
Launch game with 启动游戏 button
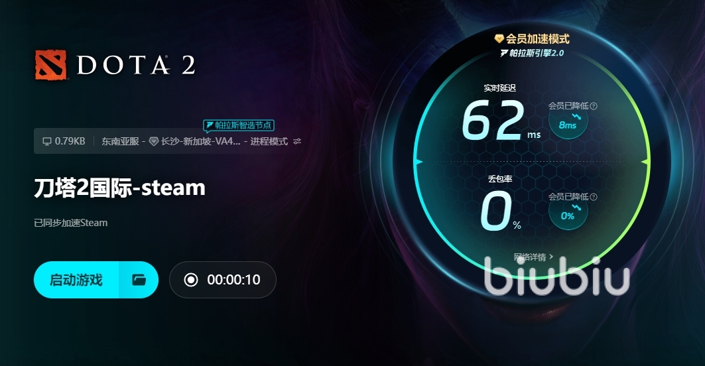76,280
